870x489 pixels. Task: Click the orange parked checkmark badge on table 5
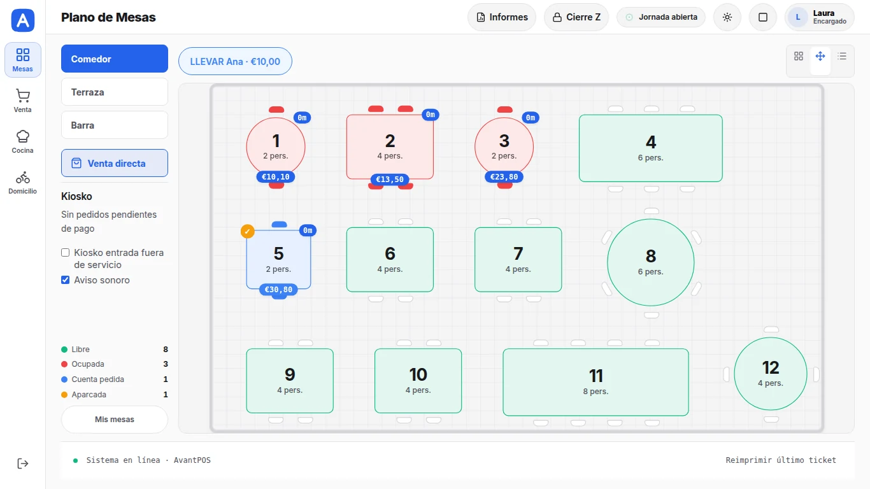click(x=248, y=231)
